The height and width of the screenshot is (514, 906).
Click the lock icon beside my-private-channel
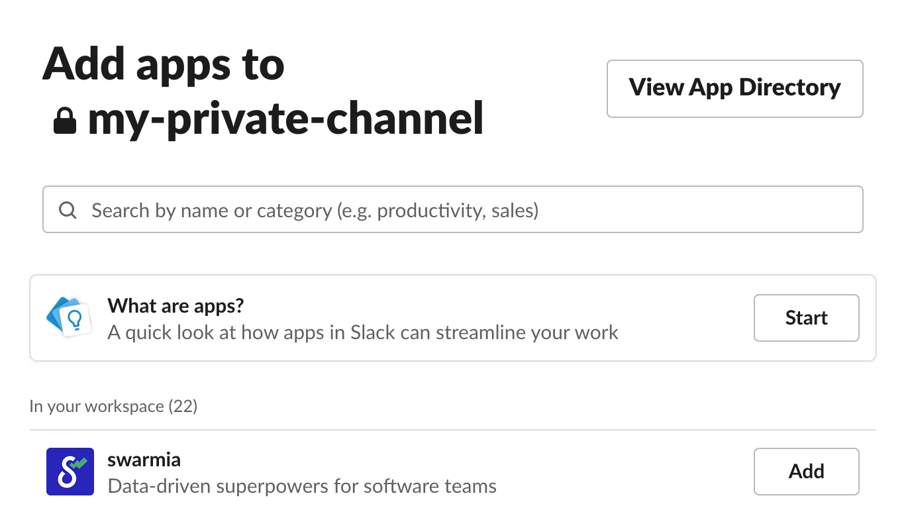tap(65, 121)
